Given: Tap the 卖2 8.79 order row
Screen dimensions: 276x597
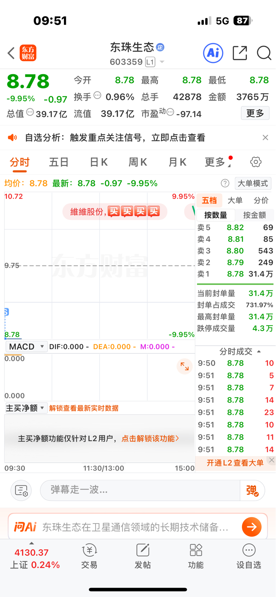Looking at the screenshot, I should [235, 262].
